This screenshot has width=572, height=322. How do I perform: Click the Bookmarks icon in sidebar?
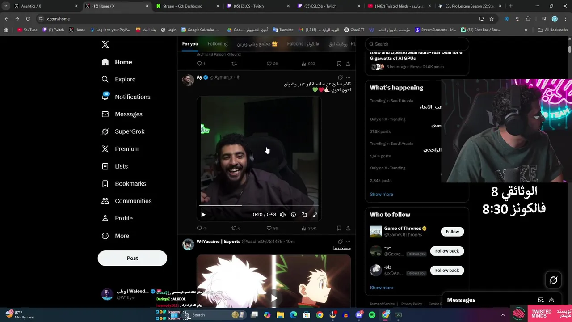105,184
